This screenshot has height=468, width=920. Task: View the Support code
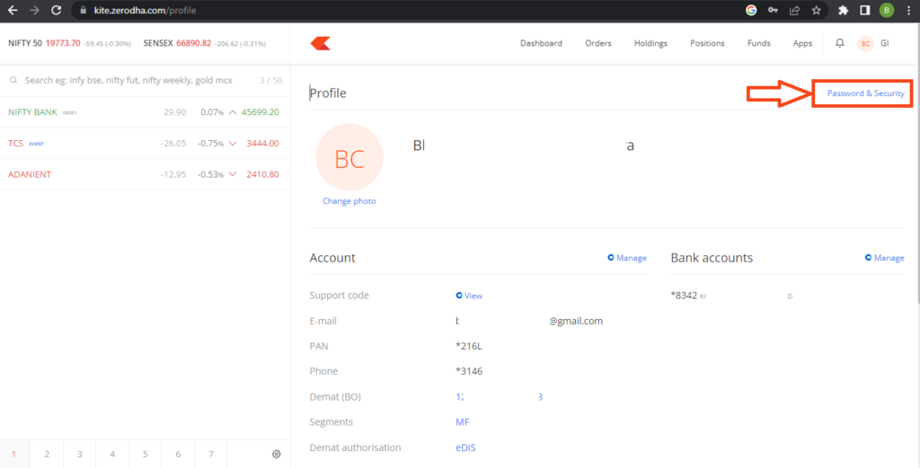pyautogui.click(x=469, y=296)
